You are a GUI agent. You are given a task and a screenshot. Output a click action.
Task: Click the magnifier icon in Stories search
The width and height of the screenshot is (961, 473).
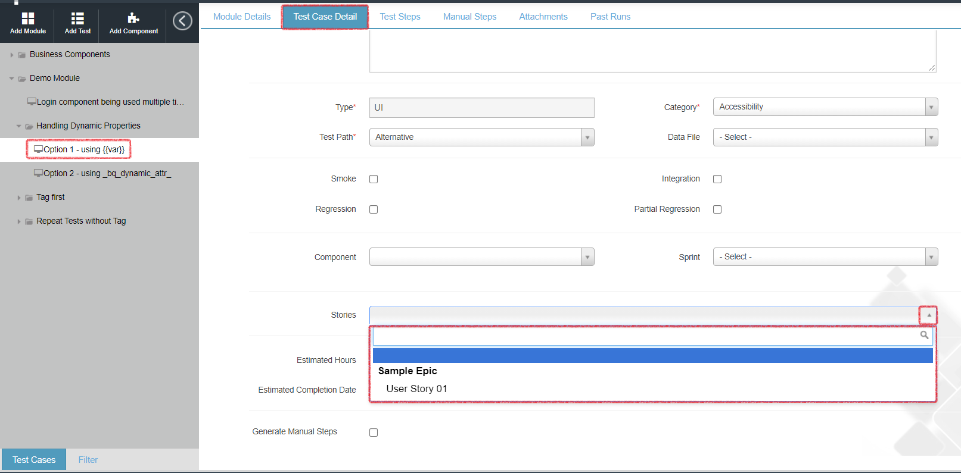coord(924,336)
